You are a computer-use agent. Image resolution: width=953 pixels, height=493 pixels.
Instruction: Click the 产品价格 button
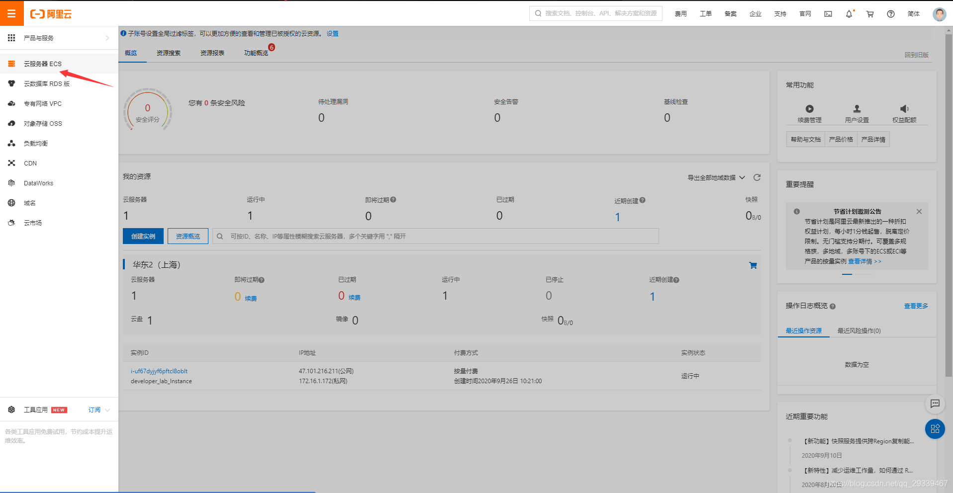(x=841, y=140)
